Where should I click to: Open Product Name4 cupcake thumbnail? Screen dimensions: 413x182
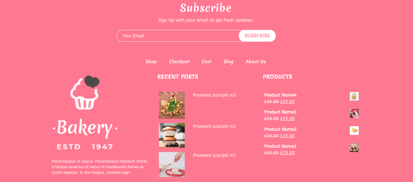354,96
